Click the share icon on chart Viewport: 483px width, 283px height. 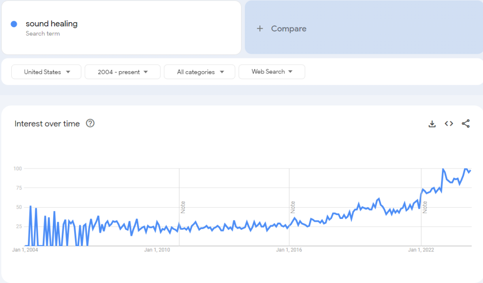point(466,124)
